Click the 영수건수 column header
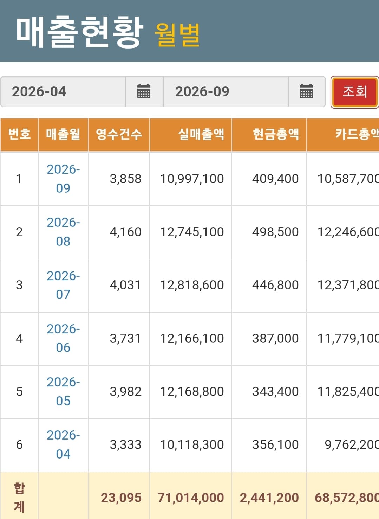Image resolution: width=379 pixels, height=519 pixels. 119,134
